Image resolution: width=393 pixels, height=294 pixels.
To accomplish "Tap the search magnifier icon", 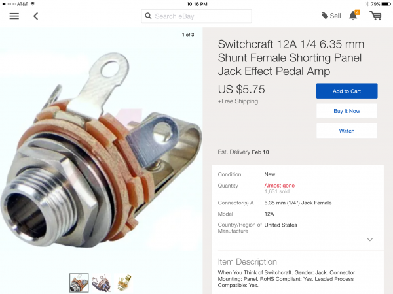I will (x=149, y=16).
